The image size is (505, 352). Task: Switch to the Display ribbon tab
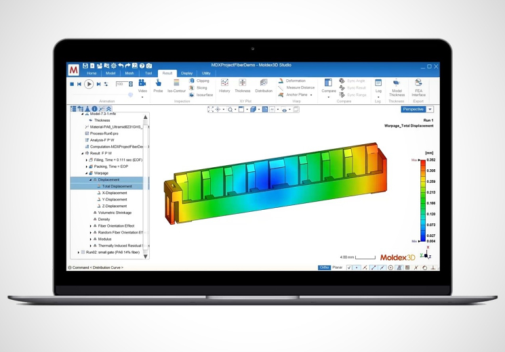(187, 73)
